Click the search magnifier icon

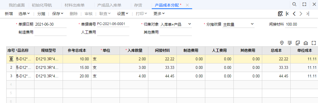[294, 4]
